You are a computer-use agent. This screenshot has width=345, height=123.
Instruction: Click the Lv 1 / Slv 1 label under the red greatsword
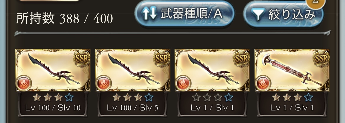coord(292,108)
